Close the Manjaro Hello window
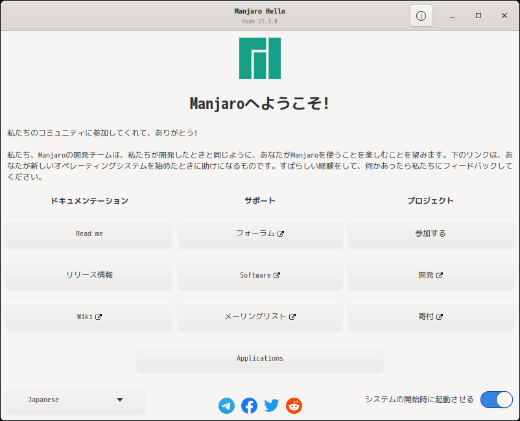Viewport: 520px width, 421px height. coord(504,16)
